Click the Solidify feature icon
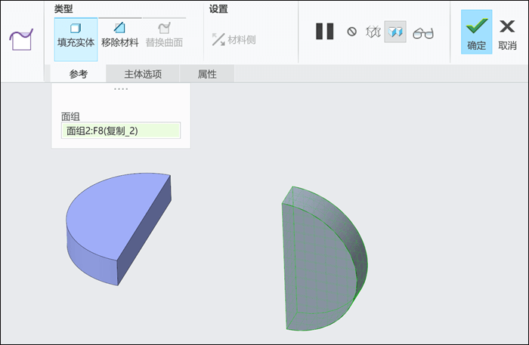 point(21,40)
